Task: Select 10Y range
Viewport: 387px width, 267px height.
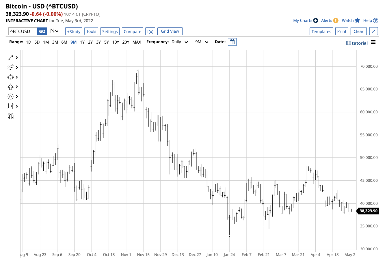Action: pos(116,42)
